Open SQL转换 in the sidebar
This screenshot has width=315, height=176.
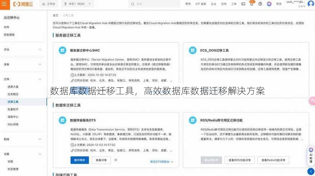[13, 124]
